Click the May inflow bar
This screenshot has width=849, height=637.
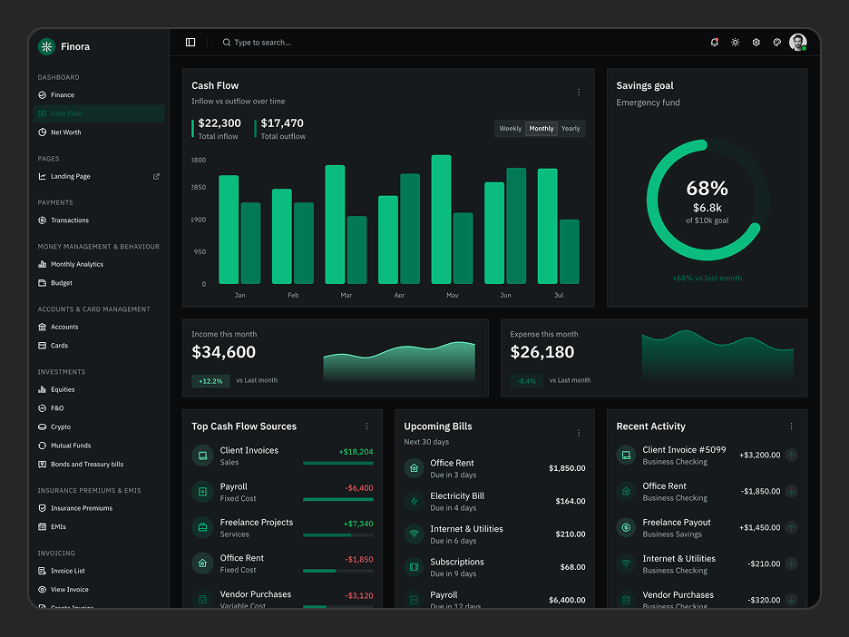[442, 220]
